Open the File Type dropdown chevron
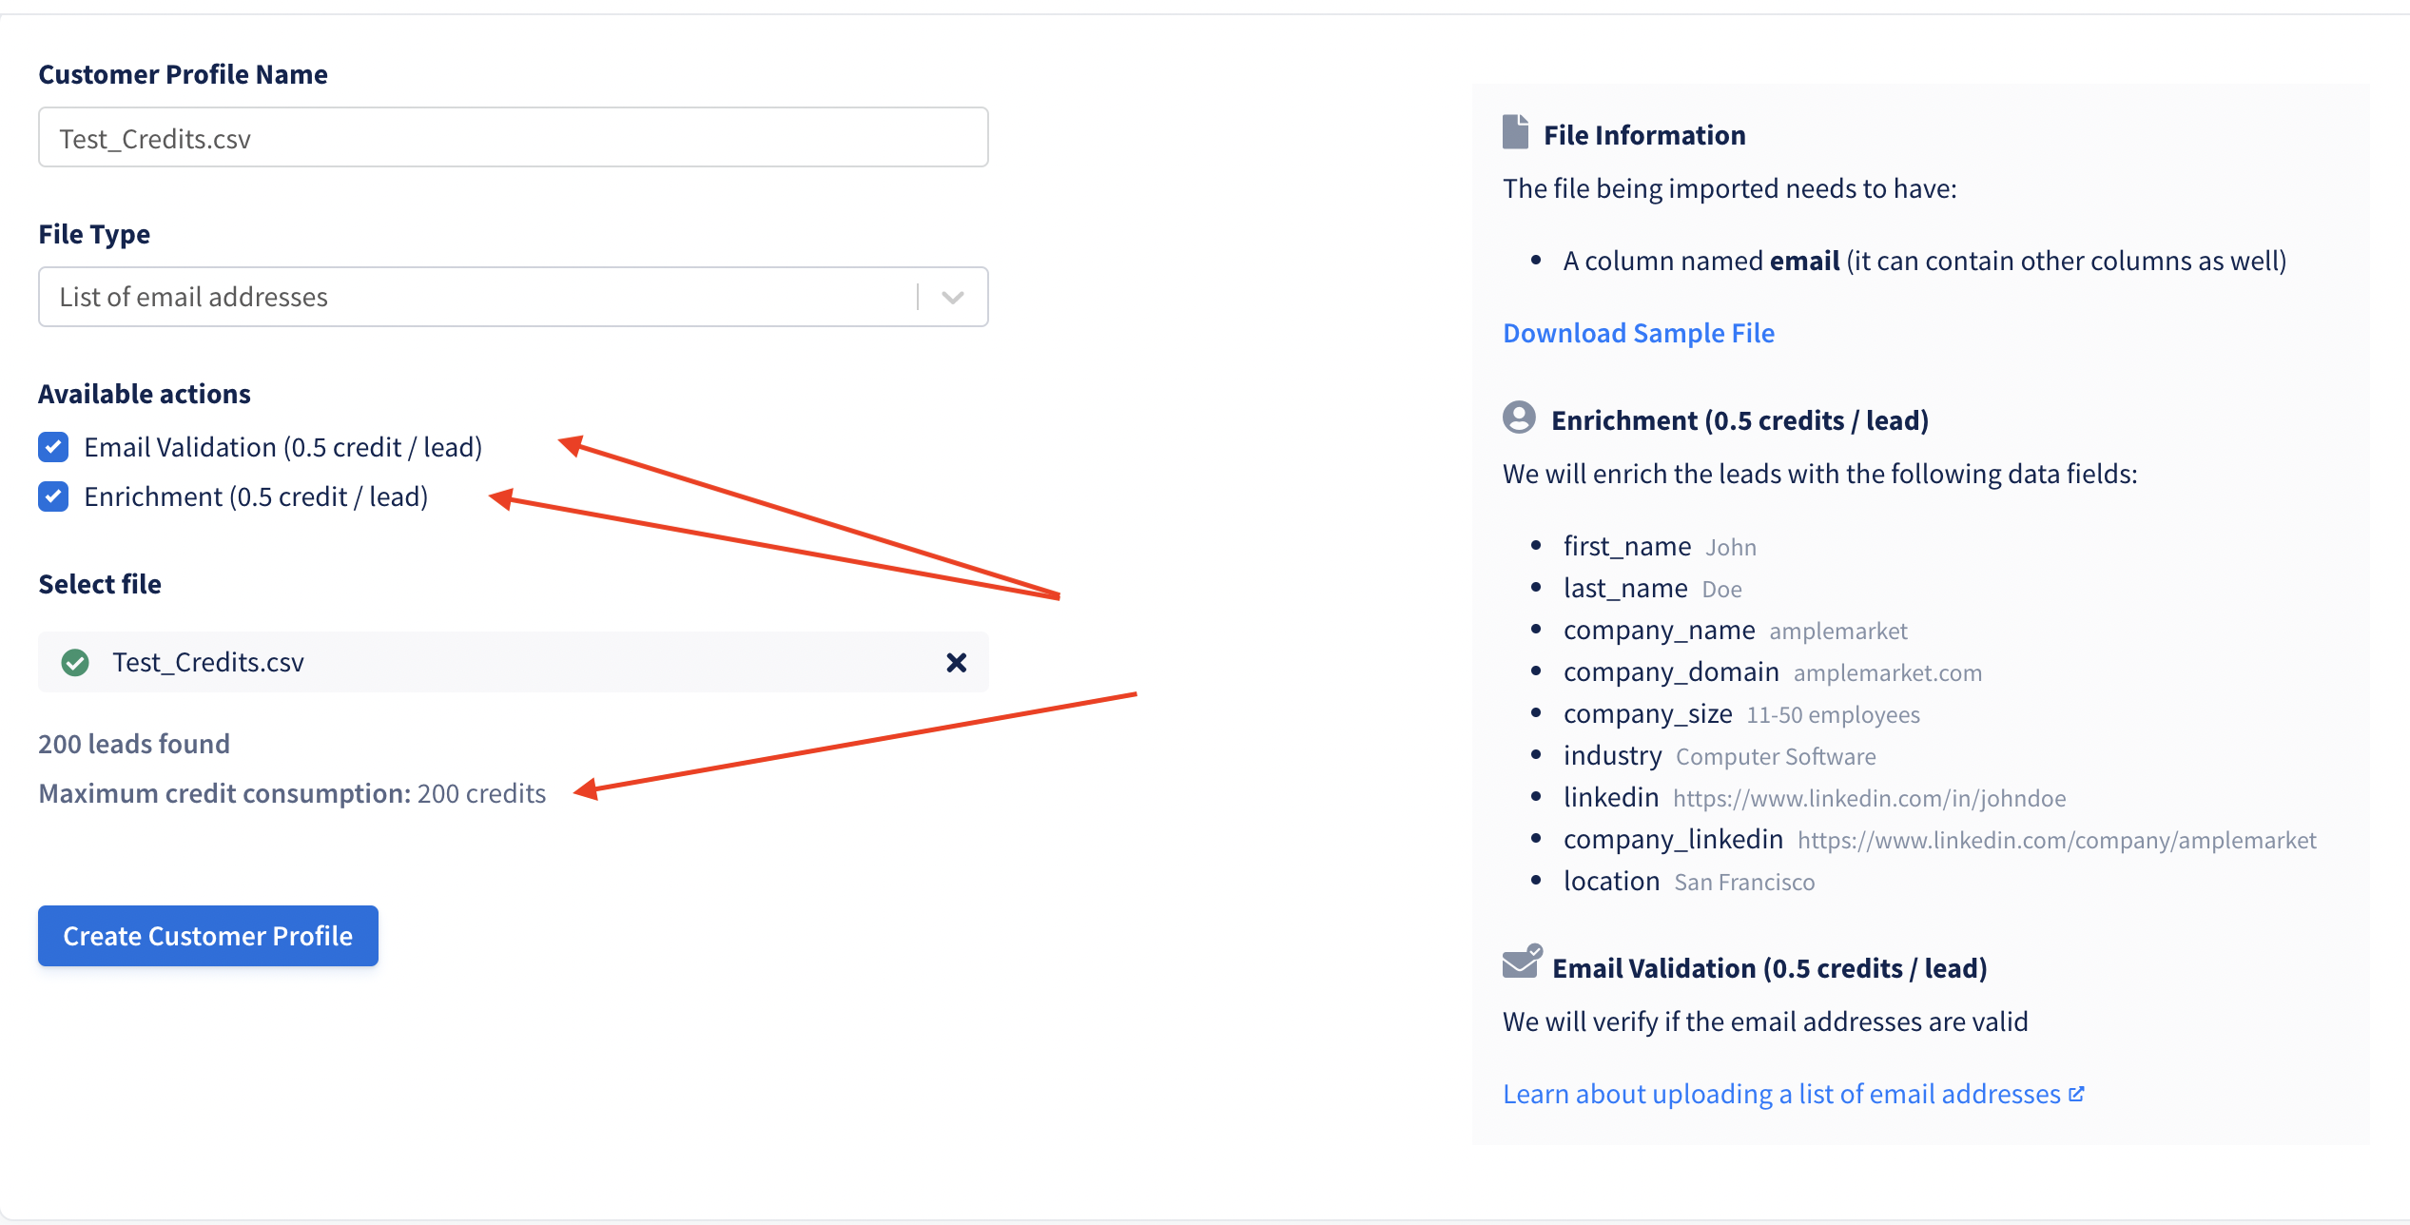The image size is (2410, 1225). click(x=952, y=298)
